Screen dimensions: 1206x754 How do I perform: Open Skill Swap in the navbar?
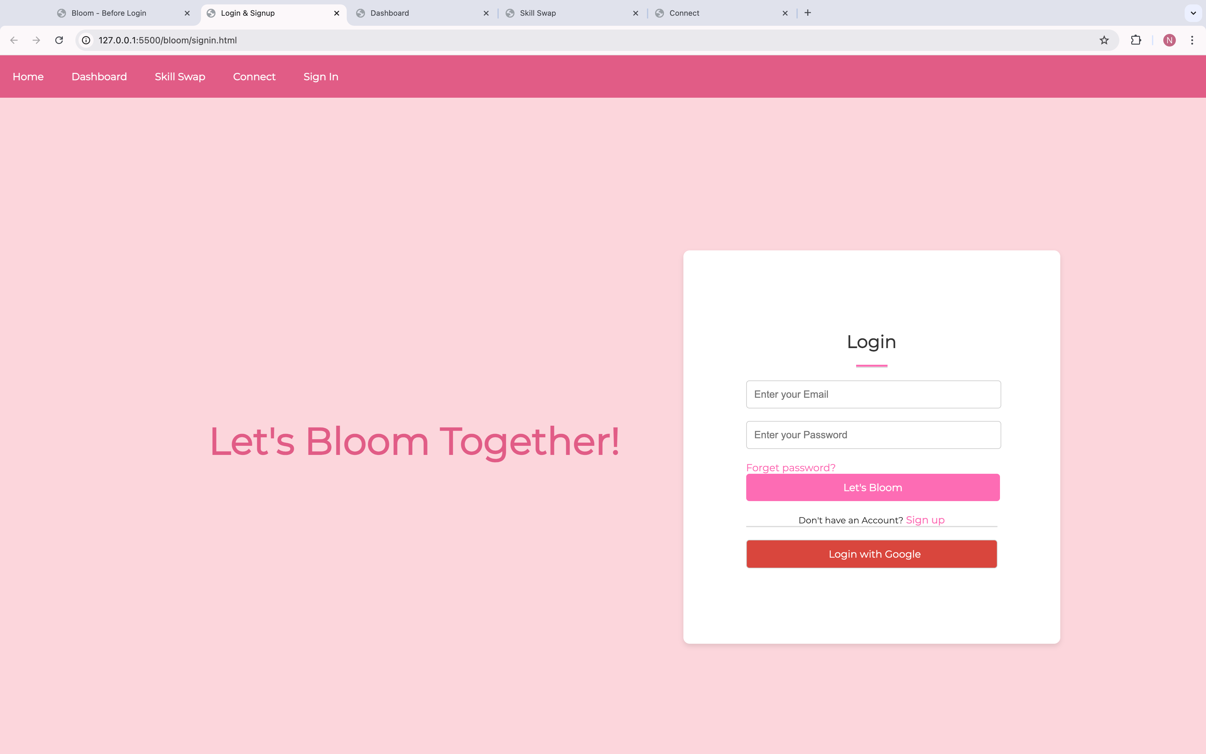[x=180, y=77]
